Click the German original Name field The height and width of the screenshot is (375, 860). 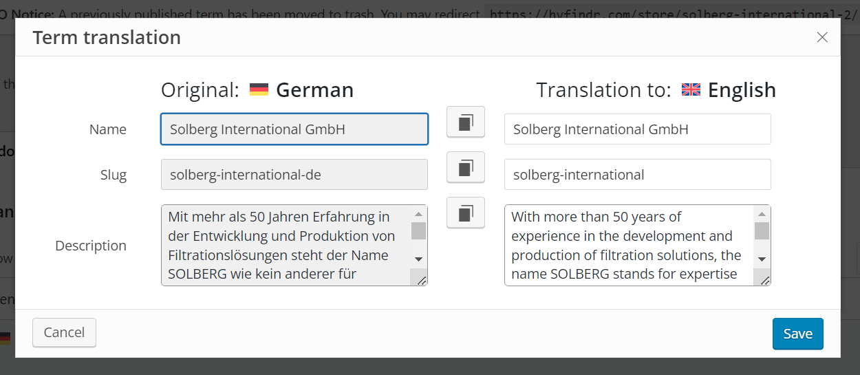[x=294, y=129]
